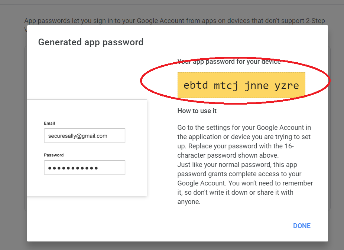
Task: Click the 'How to use it' heading
Action: (x=197, y=111)
